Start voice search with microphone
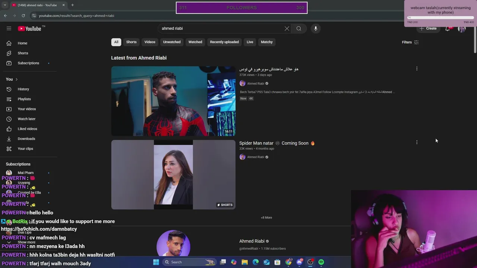This screenshot has width=477, height=268. [316, 28]
